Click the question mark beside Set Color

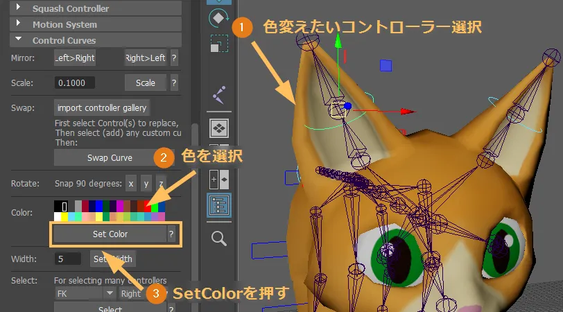point(172,234)
